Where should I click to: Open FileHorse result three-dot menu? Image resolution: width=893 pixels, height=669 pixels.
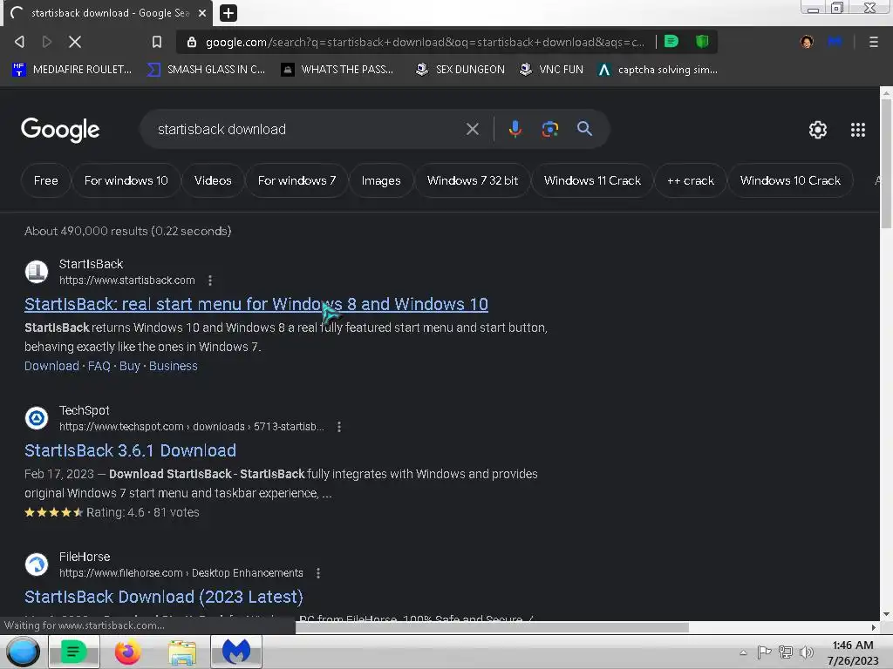point(318,573)
